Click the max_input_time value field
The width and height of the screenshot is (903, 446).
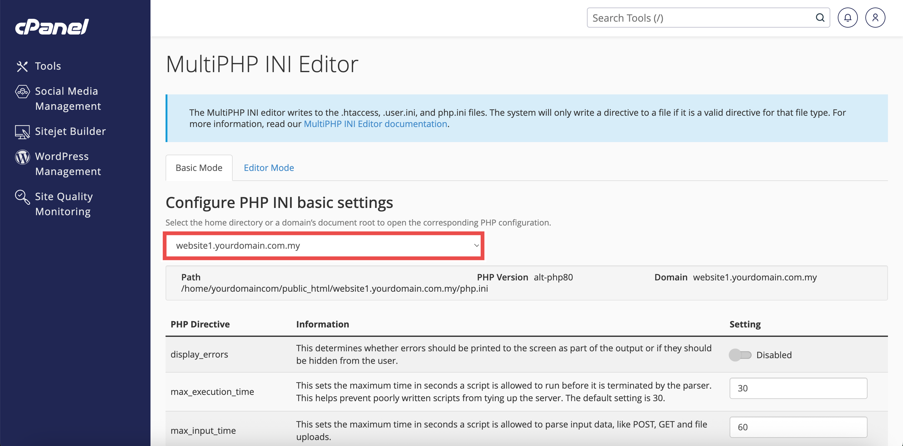click(798, 427)
